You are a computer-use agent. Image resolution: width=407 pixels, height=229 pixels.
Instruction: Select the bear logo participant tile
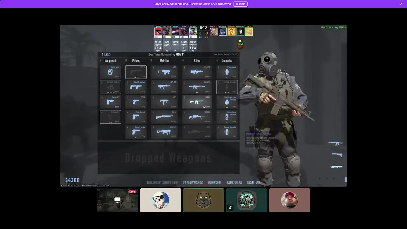click(203, 200)
